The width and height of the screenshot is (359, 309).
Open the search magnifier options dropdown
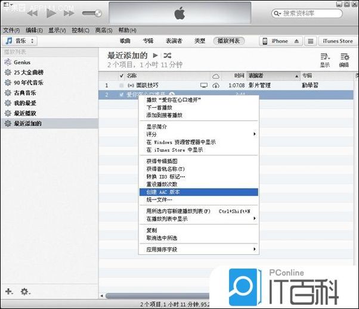277,14
